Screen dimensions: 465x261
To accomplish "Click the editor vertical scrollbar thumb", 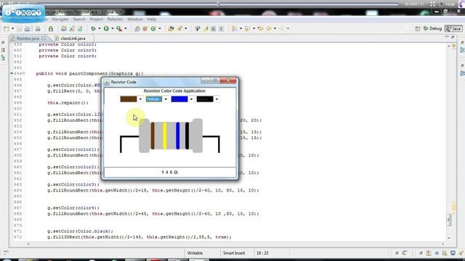I will 449,220.
